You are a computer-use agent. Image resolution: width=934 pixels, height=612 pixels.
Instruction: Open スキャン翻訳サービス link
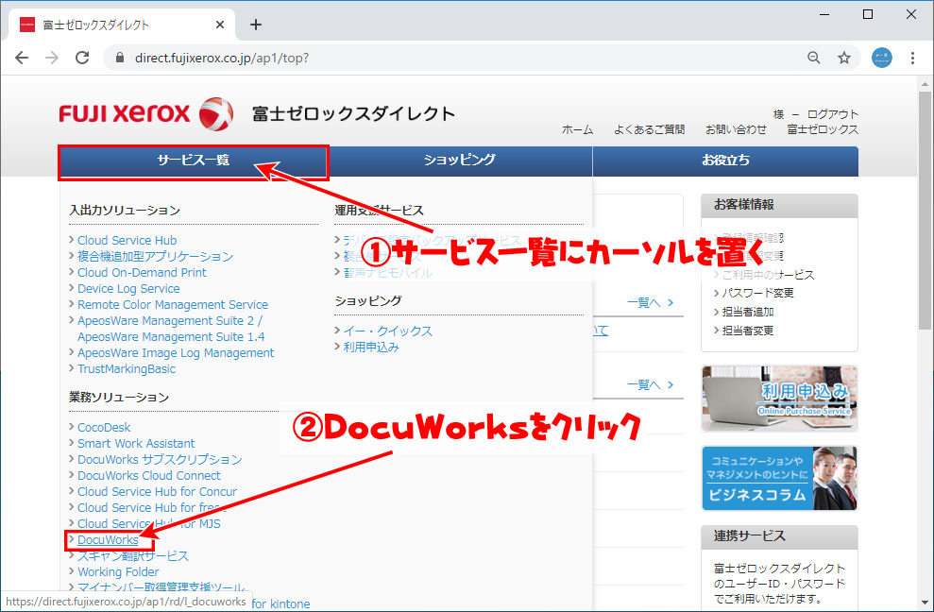133,556
